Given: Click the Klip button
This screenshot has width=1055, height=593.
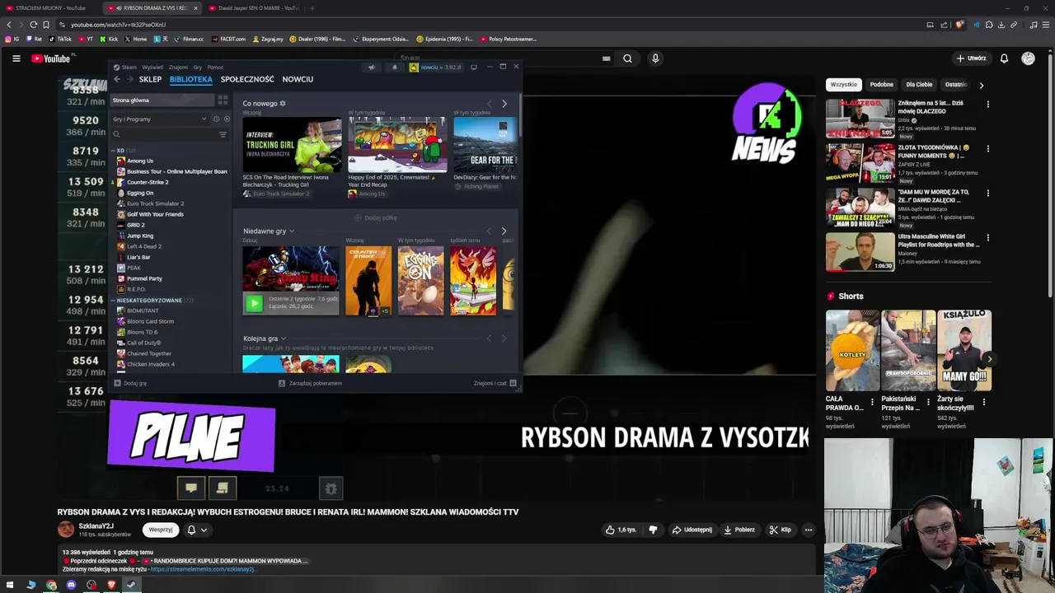Looking at the screenshot, I should click(x=780, y=530).
